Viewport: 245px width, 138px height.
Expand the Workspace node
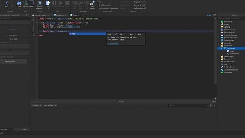[219, 21]
